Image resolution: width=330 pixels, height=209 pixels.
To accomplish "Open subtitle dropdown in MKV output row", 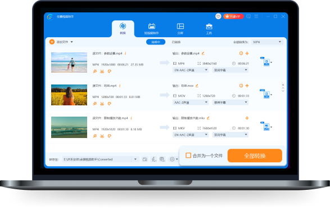I will click(230, 135).
